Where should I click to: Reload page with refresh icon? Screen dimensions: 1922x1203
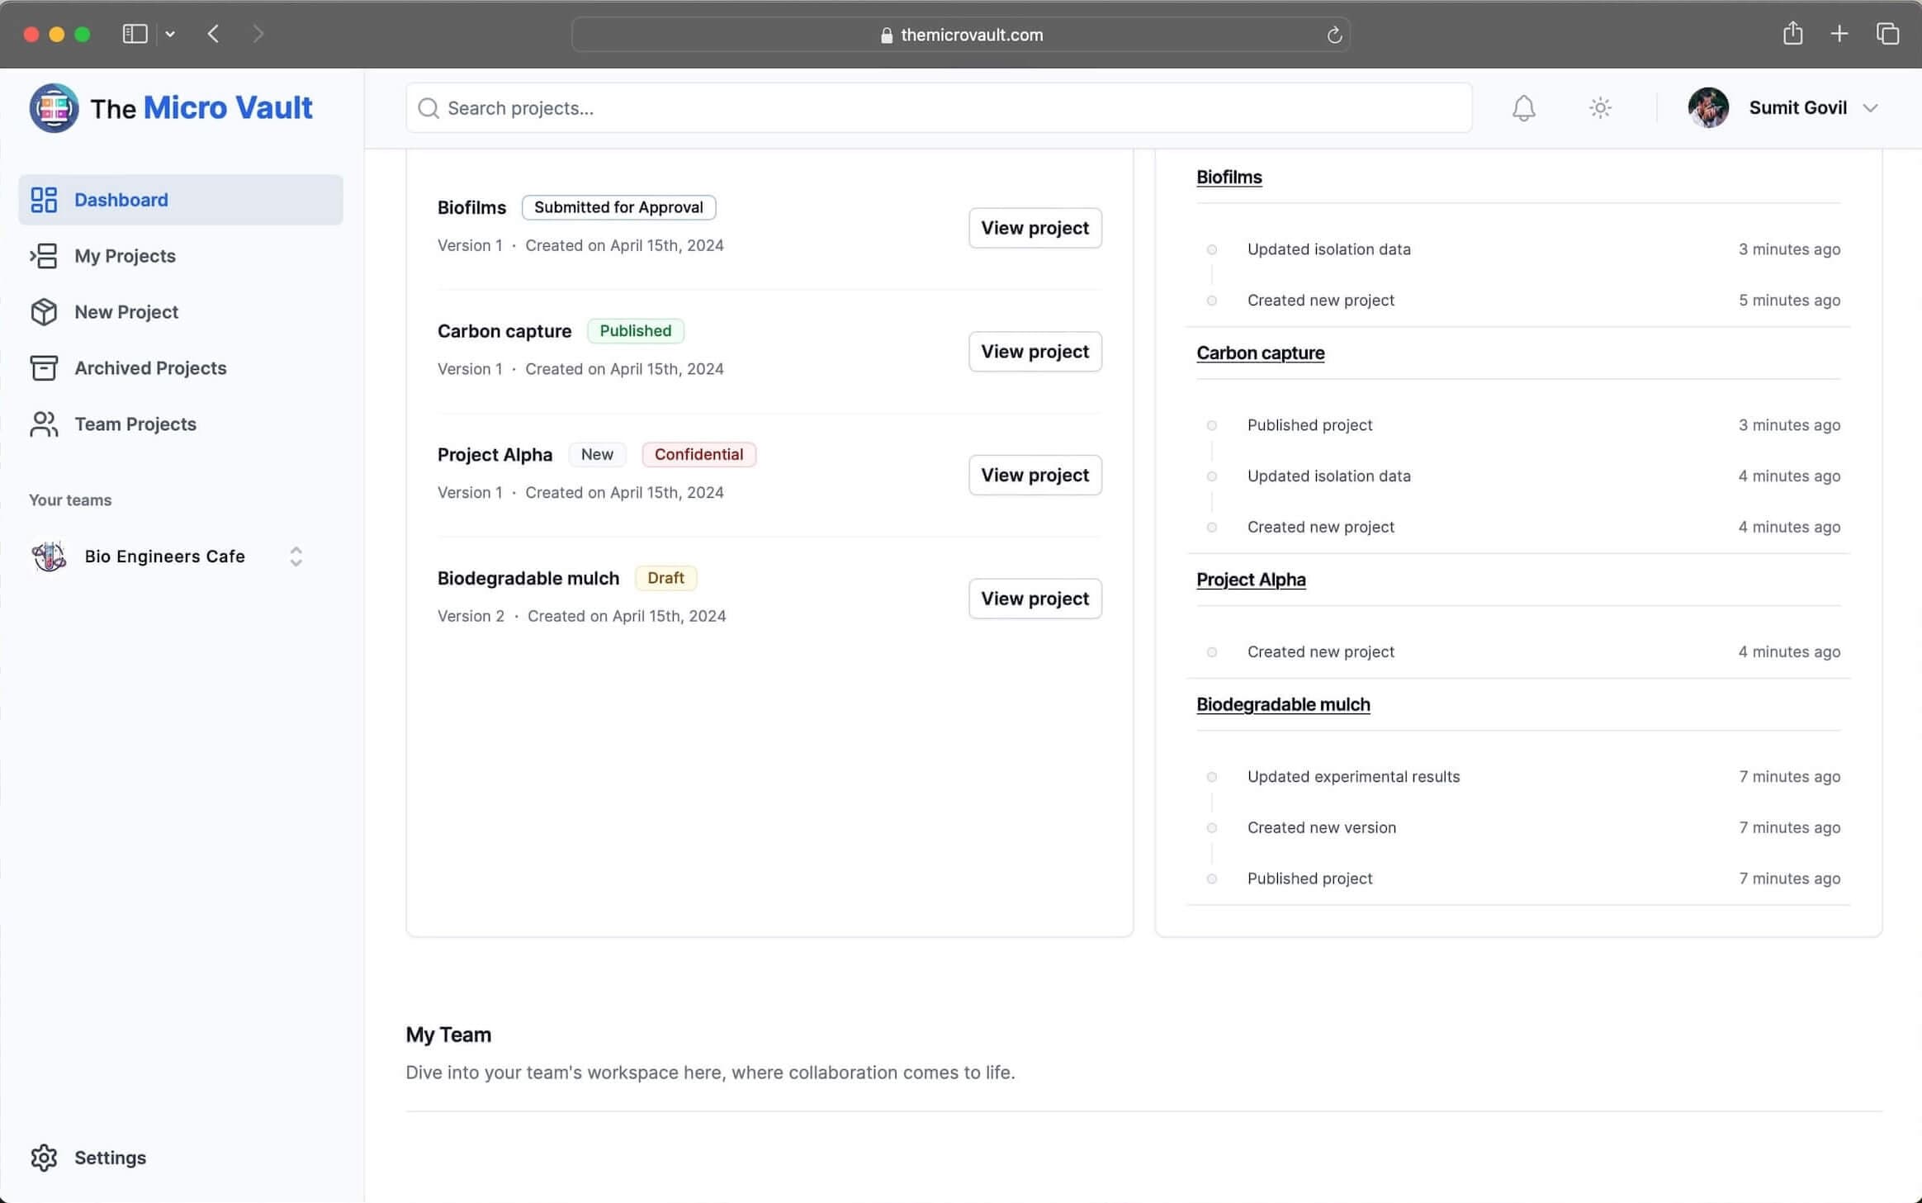(x=1334, y=35)
